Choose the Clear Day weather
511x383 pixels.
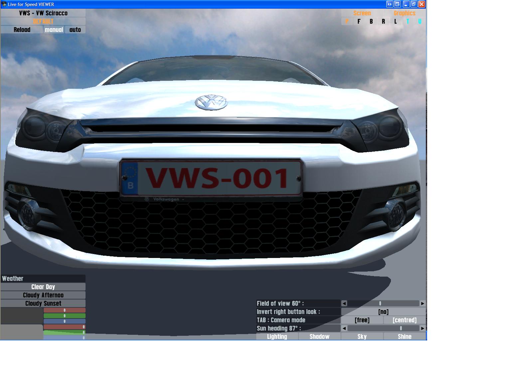43,287
